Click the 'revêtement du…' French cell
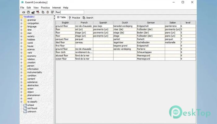This screenshot has height=124, width=217. pos(84,52)
